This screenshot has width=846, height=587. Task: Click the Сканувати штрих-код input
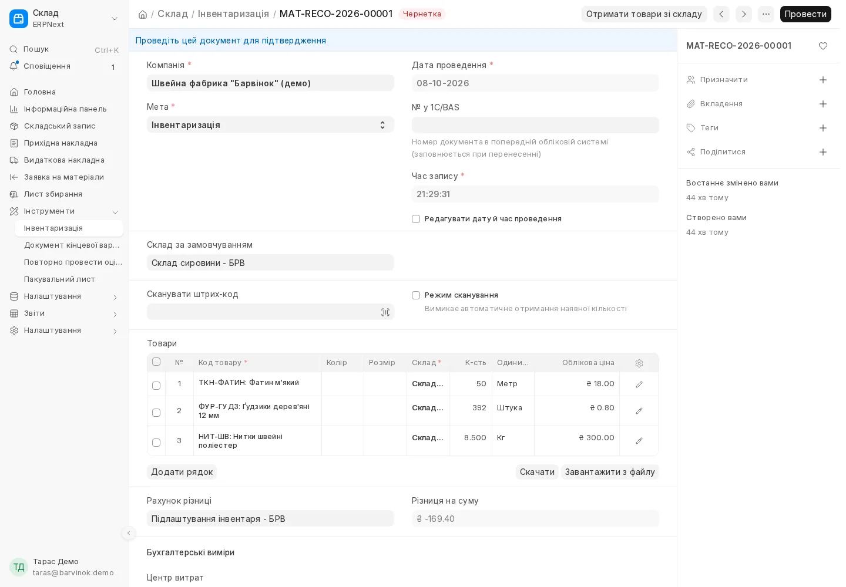click(270, 312)
